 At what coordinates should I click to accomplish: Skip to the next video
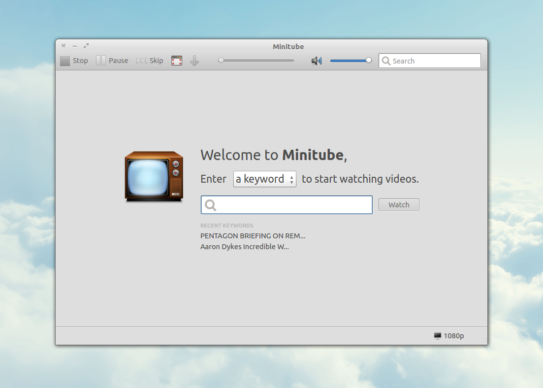(149, 61)
